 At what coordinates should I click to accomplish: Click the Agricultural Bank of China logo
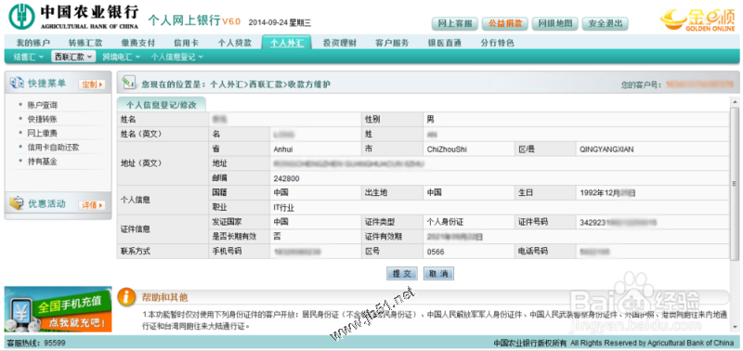74,17
